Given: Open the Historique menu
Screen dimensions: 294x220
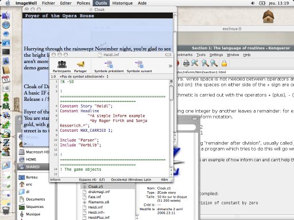Looking at the screenshot, I should click(122, 3).
